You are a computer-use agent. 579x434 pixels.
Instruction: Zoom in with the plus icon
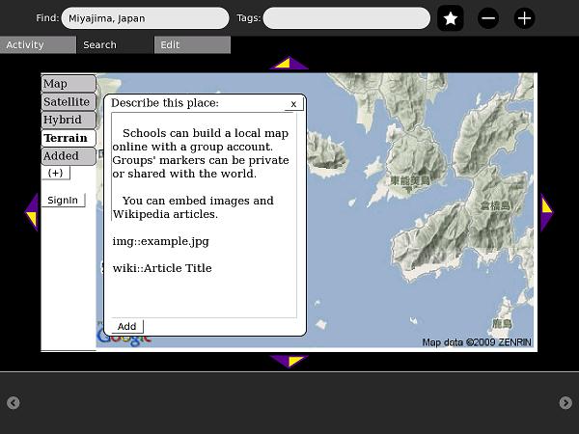point(524,18)
